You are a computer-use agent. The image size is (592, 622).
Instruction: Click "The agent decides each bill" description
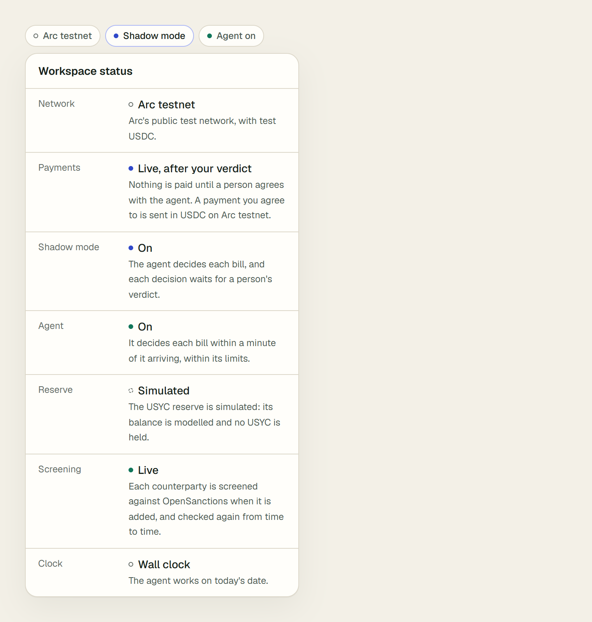[x=200, y=279]
